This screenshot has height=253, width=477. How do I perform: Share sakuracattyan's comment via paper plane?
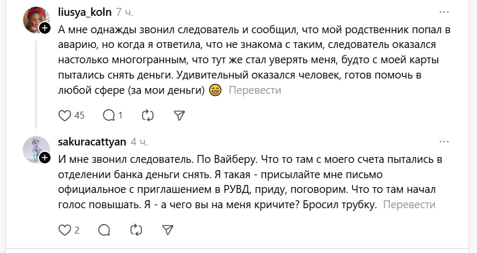(x=168, y=229)
